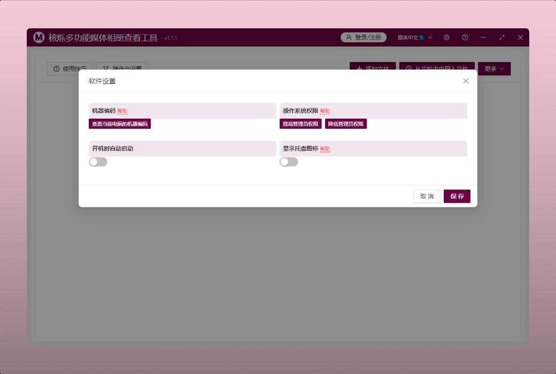Open settings via the title bar gear icon
Image resolution: width=556 pixels, height=374 pixels.
click(446, 37)
